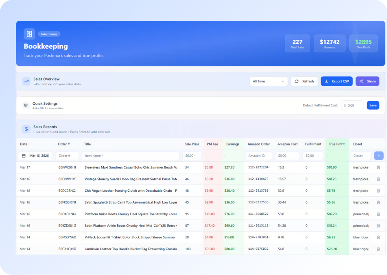Image resolution: width=387 pixels, height=275 pixels.
Task: Click the Item name input field
Action: [131, 156]
